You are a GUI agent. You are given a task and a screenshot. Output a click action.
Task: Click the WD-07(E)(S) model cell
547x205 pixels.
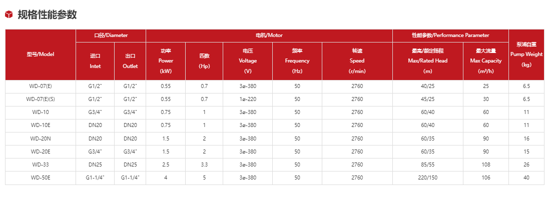click(x=41, y=99)
